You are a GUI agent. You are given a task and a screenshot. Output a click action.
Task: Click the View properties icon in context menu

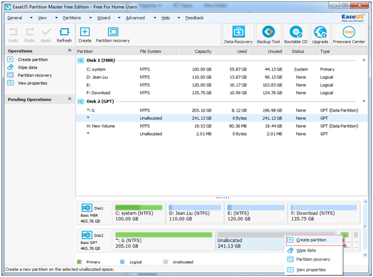[290, 270]
